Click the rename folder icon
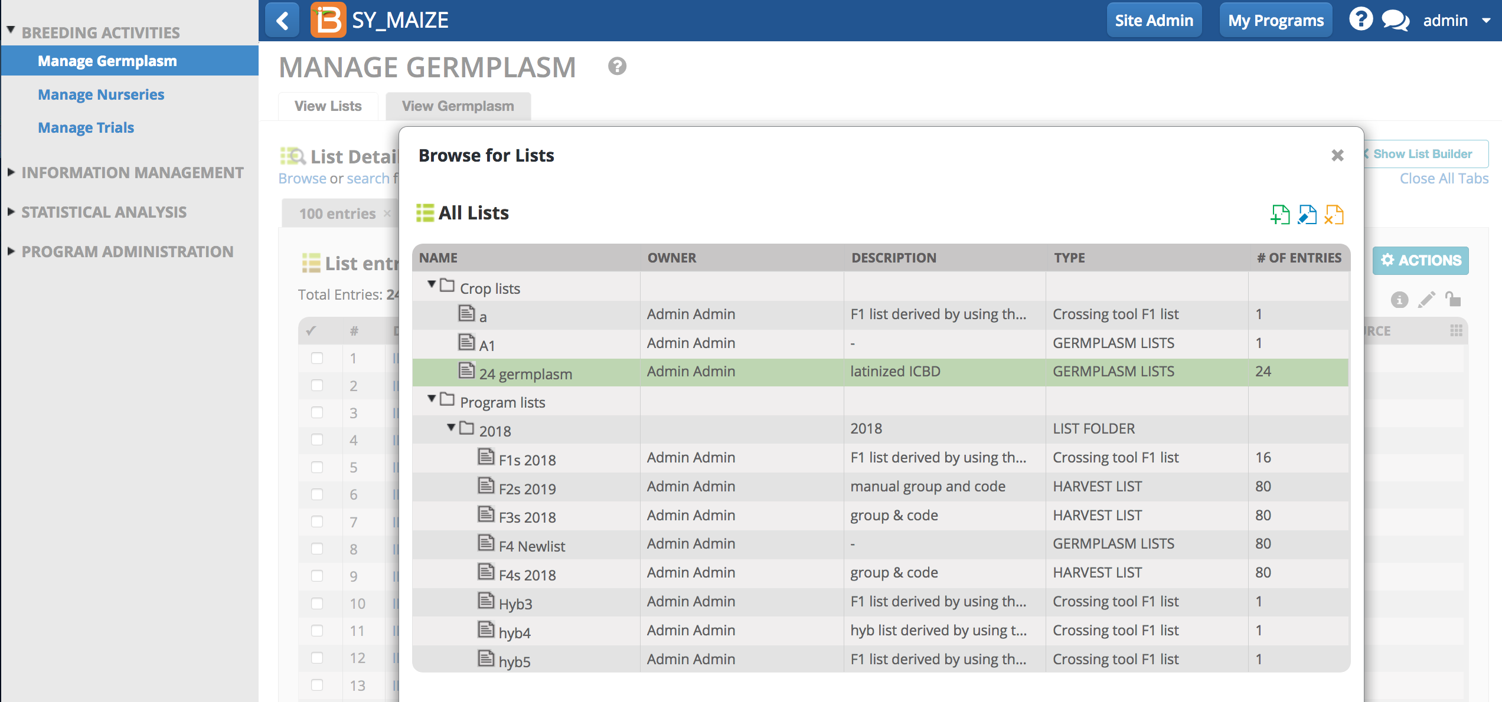The image size is (1502, 702). coord(1307,215)
